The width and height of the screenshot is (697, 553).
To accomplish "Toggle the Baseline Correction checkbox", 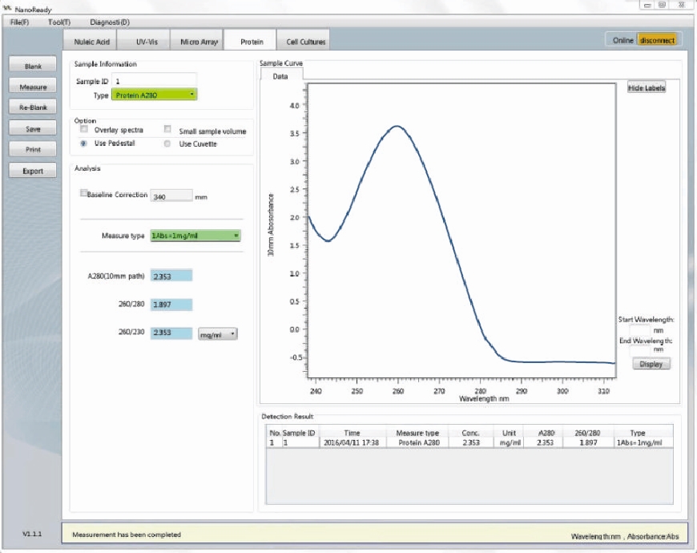I will (83, 193).
